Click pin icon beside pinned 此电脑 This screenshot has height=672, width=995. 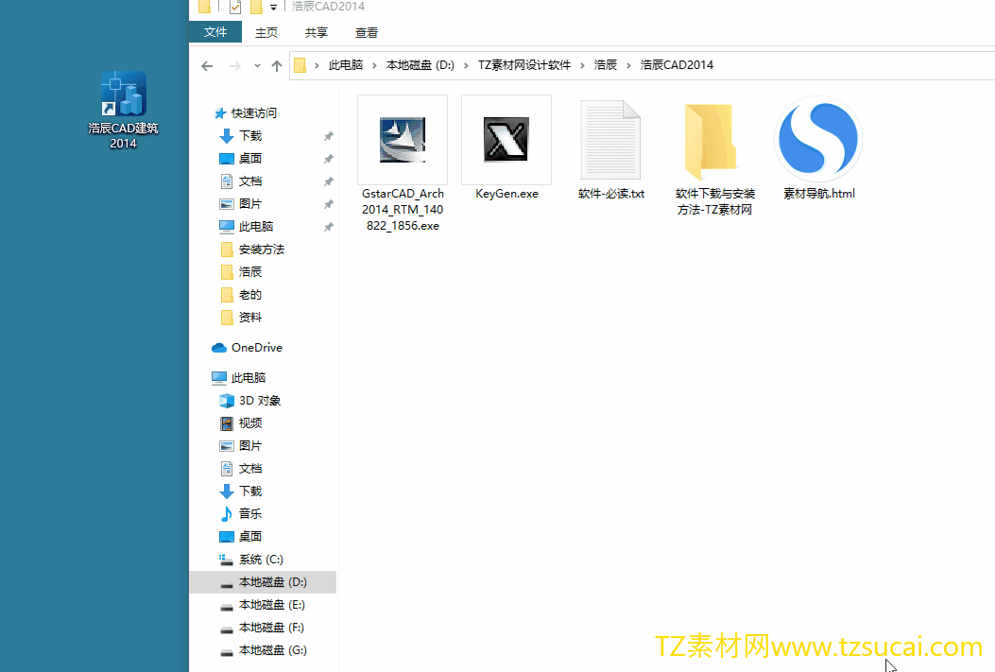(328, 227)
